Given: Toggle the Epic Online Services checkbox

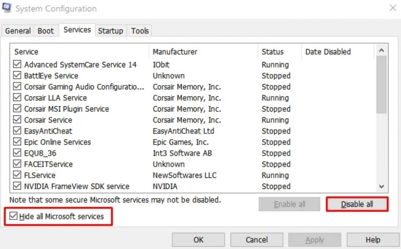Looking at the screenshot, I should (x=17, y=142).
